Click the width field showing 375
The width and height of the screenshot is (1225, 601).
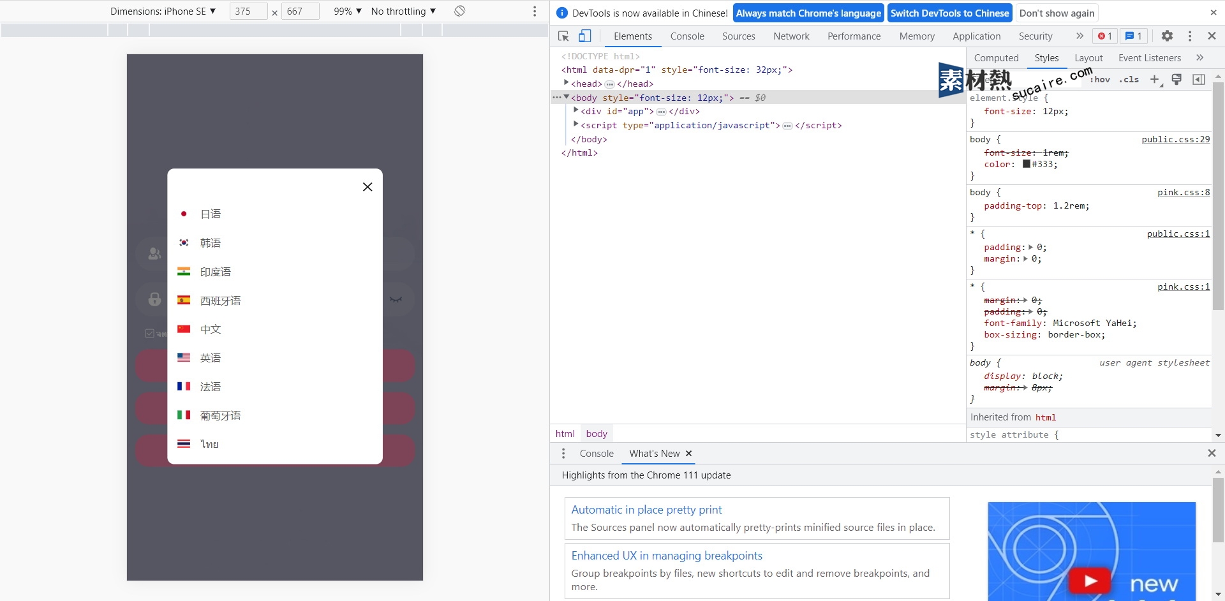[x=249, y=11]
